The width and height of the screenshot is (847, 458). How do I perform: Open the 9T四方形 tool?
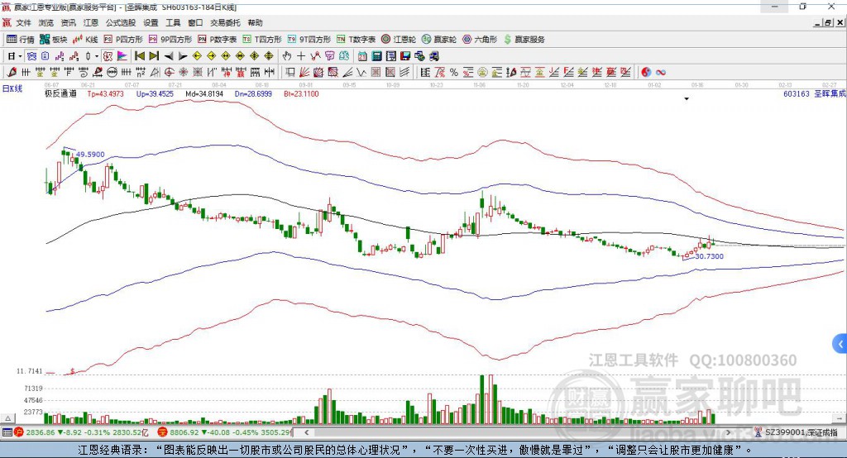(x=309, y=40)
